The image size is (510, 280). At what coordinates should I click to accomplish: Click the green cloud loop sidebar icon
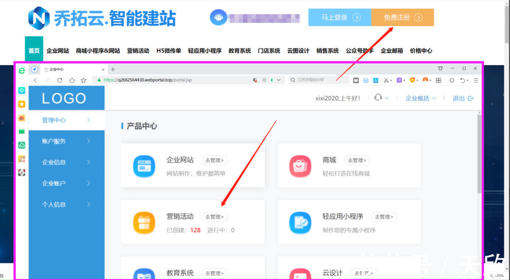coord(22,145)
